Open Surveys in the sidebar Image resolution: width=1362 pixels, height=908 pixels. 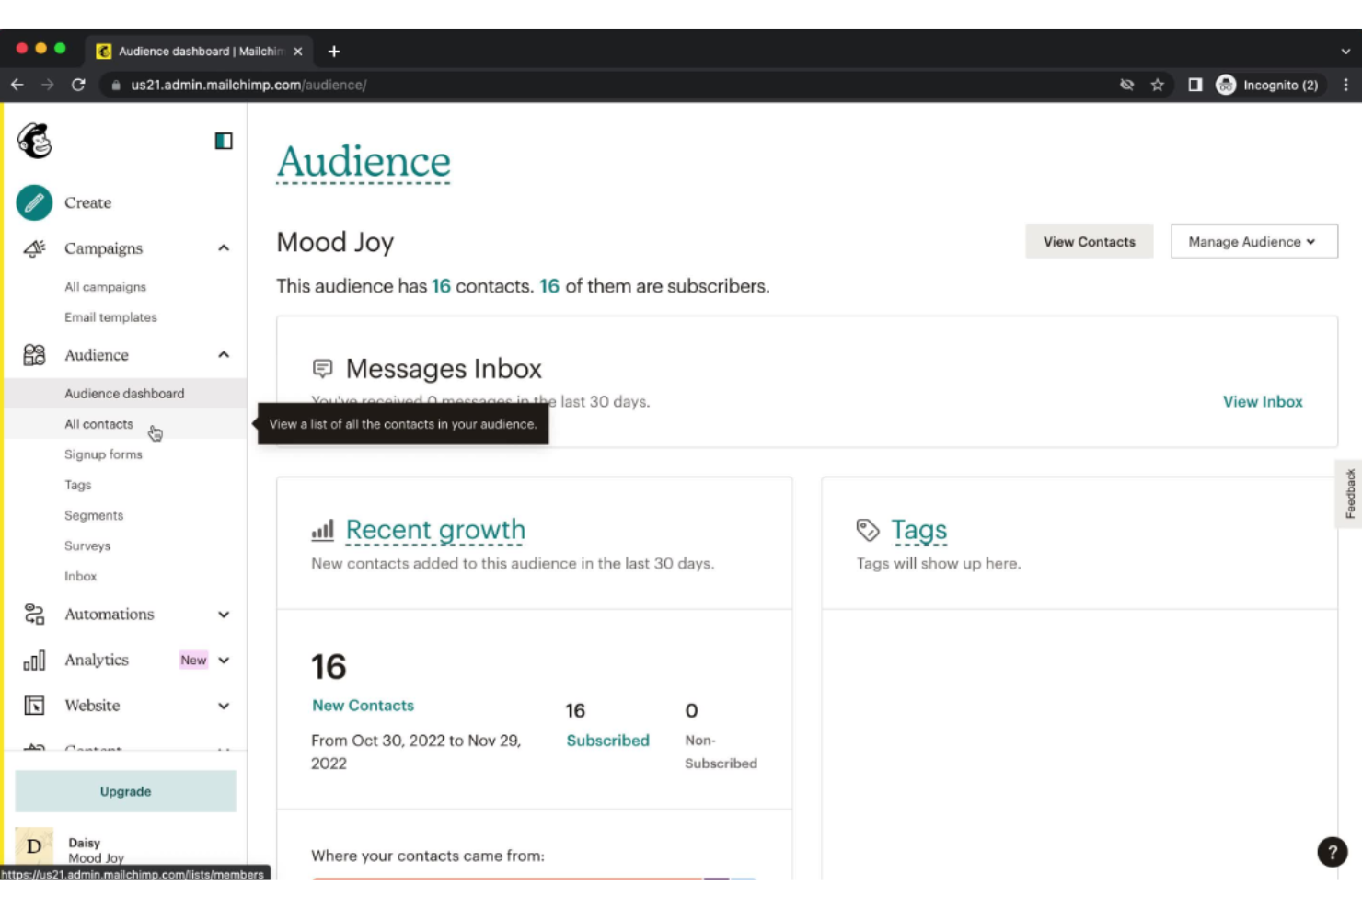click(x=87, y=546)
